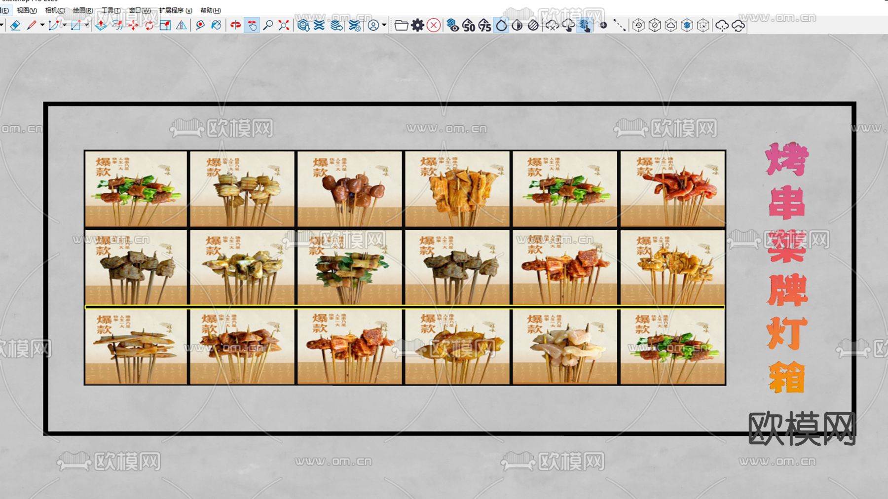Toggle the 50 percent opacity button
The width and height of the screenshot is (888, 499).
coord(469,25)
